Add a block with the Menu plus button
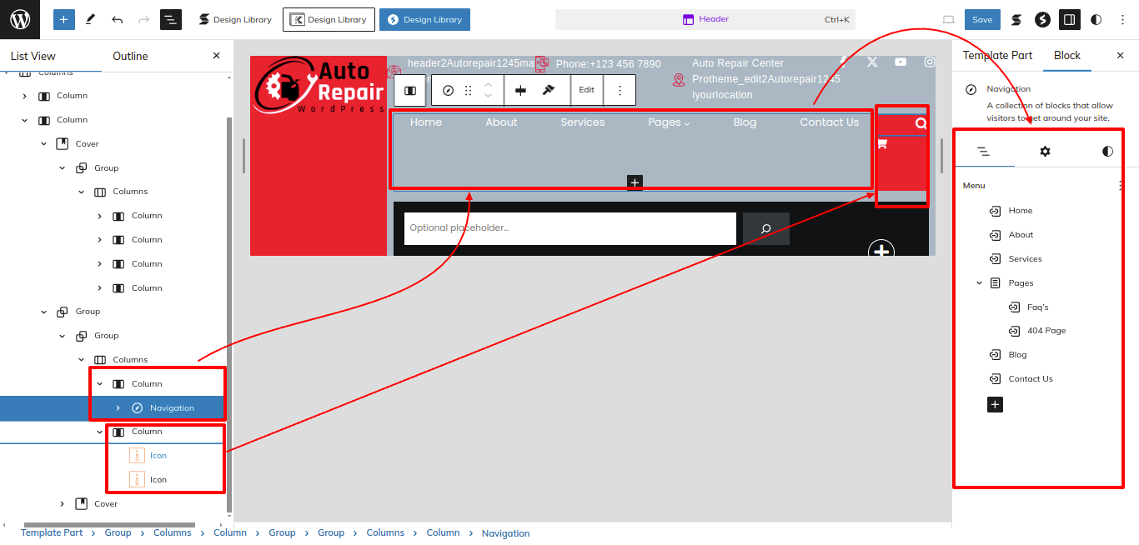 coord(995,405)
